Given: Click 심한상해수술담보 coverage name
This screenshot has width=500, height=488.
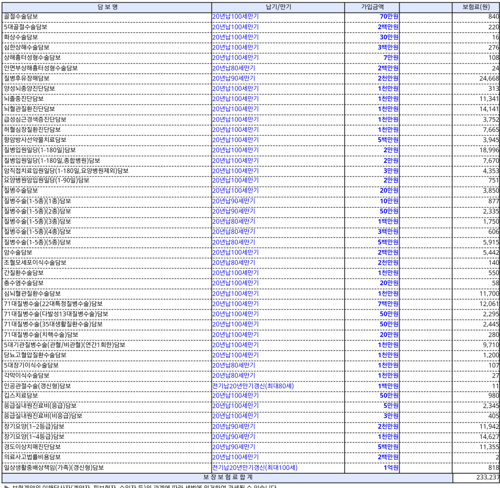Looking at the screenshot, I should click(27, 47).
